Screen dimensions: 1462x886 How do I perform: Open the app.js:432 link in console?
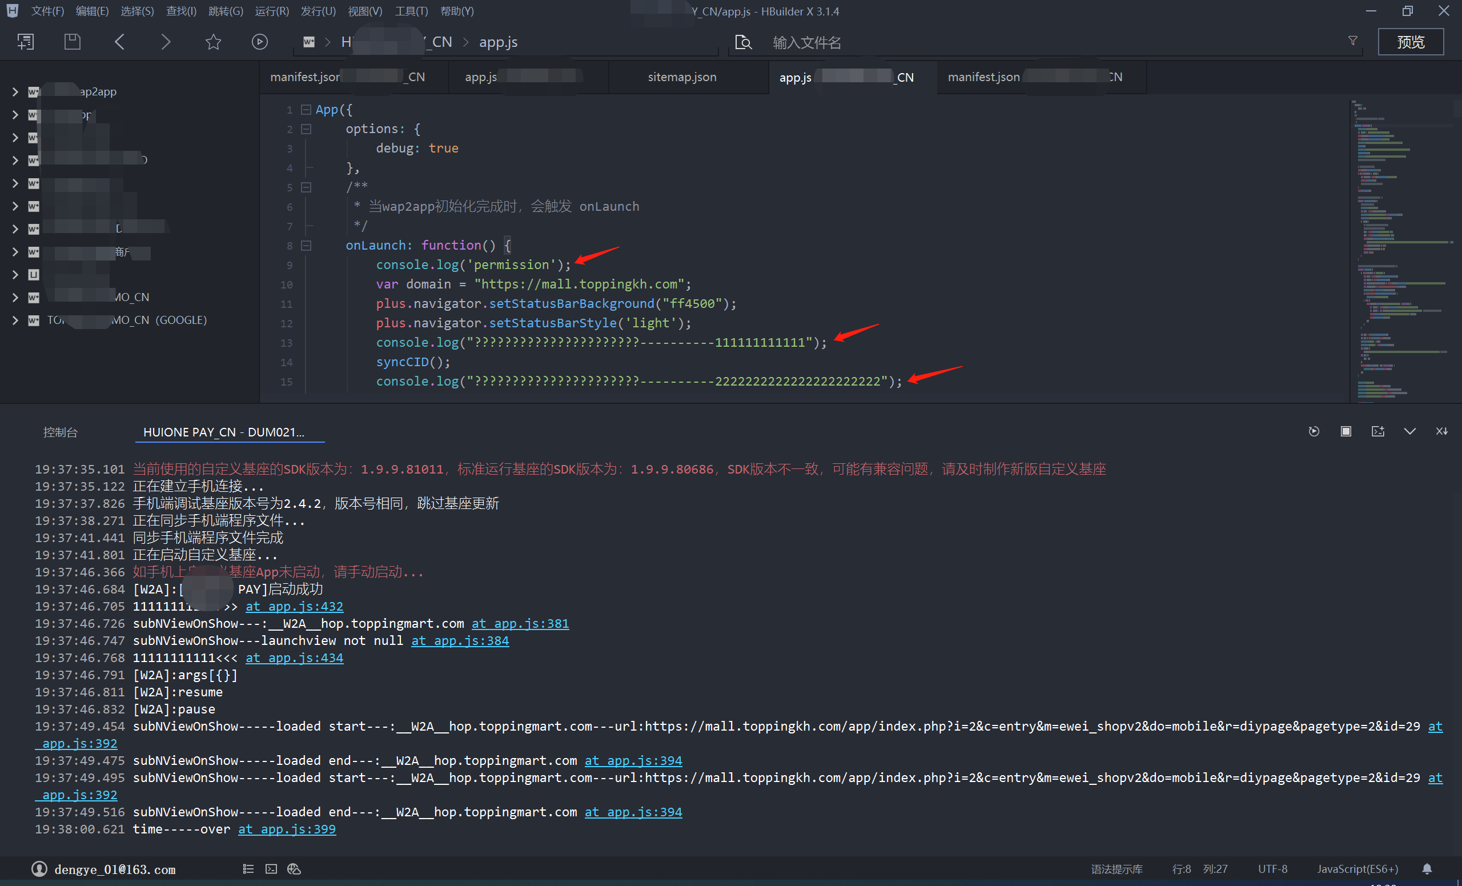click(x=294, y=607)
